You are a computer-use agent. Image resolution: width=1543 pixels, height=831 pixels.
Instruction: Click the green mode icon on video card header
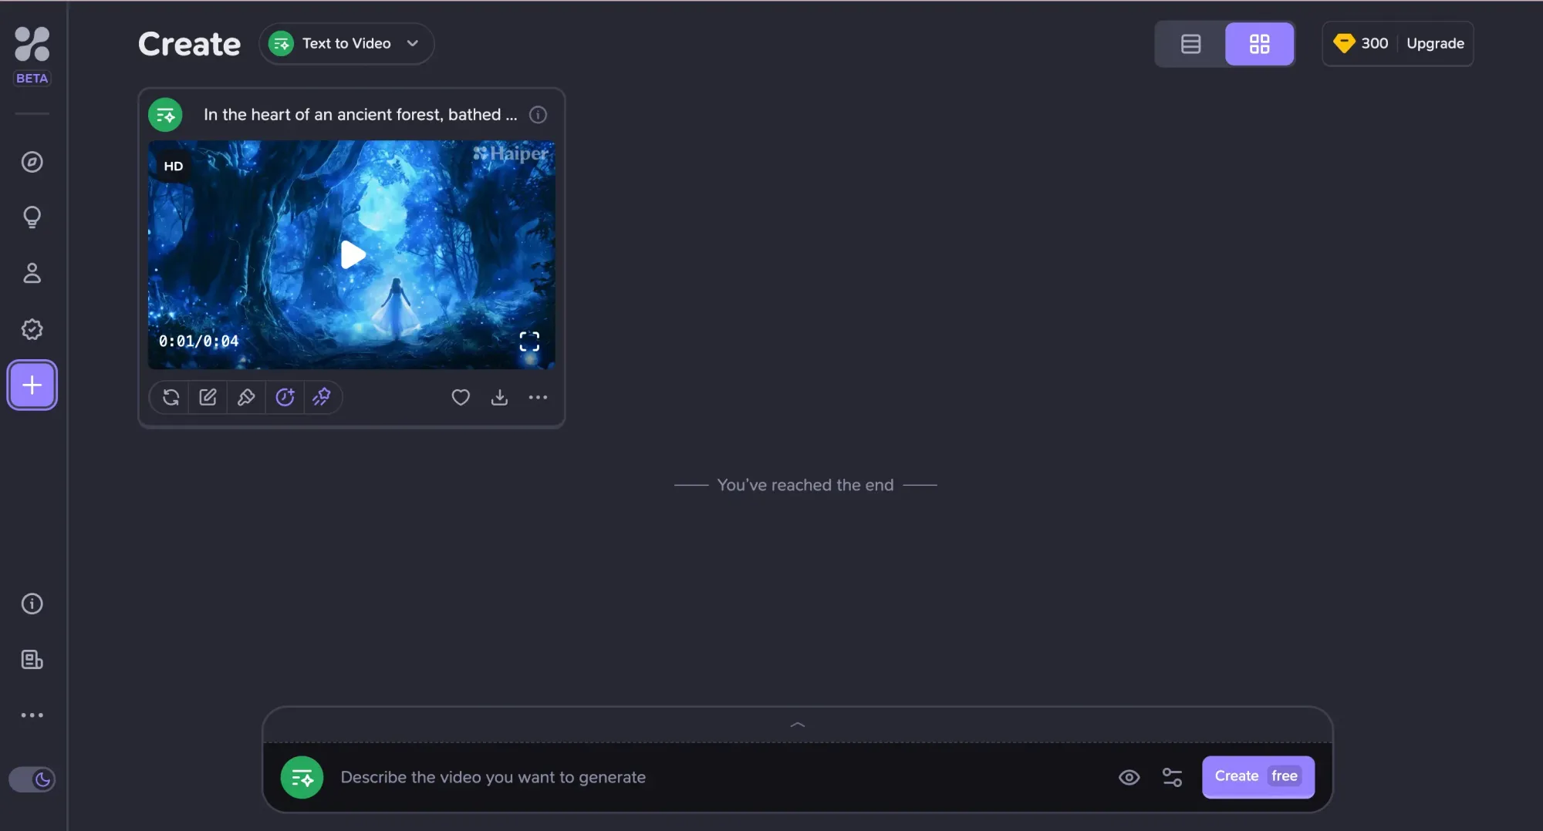click(165, 115)
